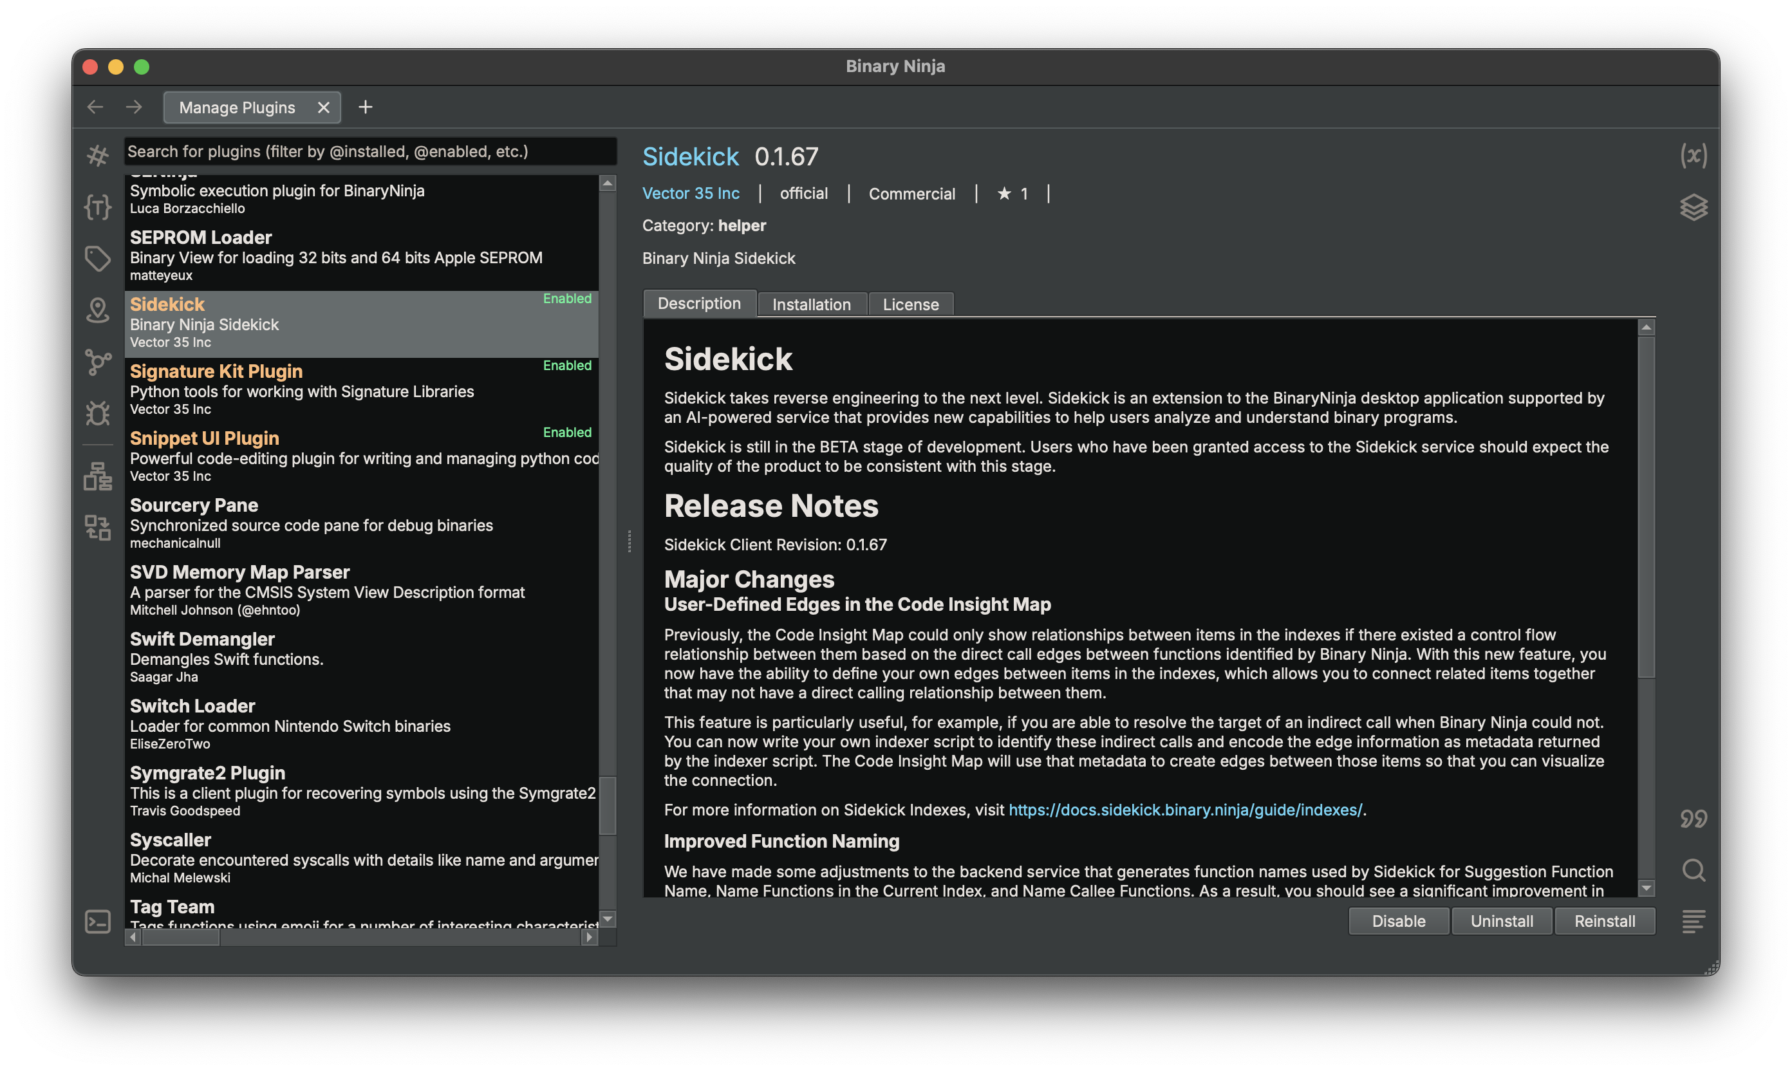Image resolution: width=1792 pixels, height=1071 pixels.
Task: Open the Symbols sidebar icon
Action: click(x=97, y=155)
